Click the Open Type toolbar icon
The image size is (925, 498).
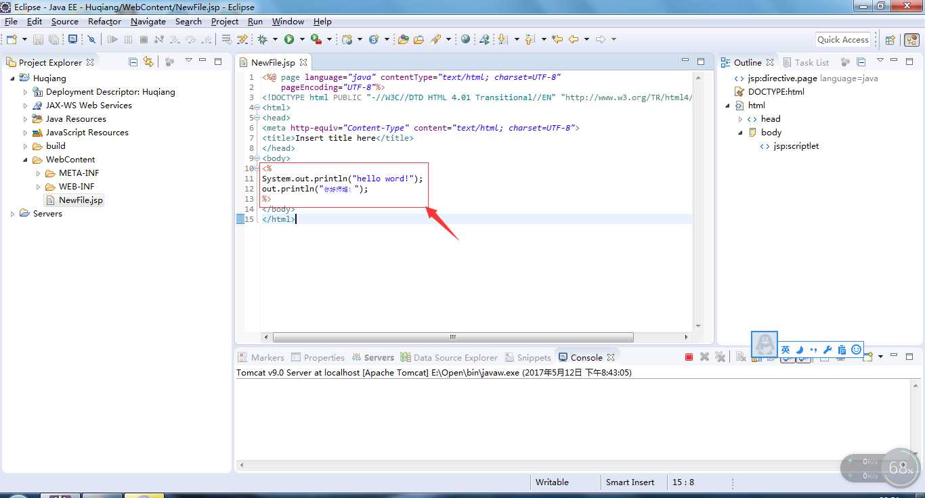(403, 40)
